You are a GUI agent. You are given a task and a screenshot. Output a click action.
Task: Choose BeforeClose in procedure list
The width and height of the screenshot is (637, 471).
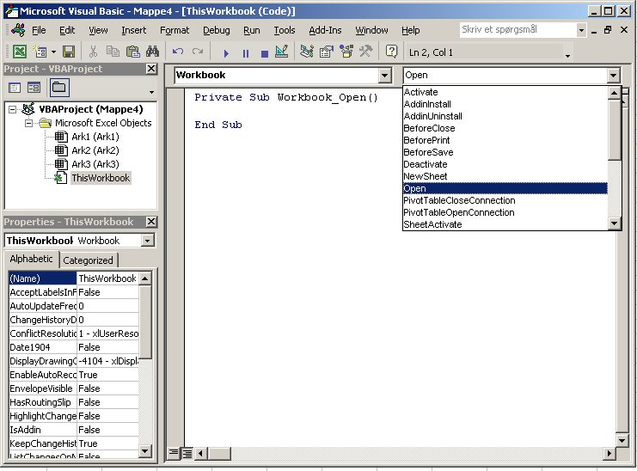[505, 128]
